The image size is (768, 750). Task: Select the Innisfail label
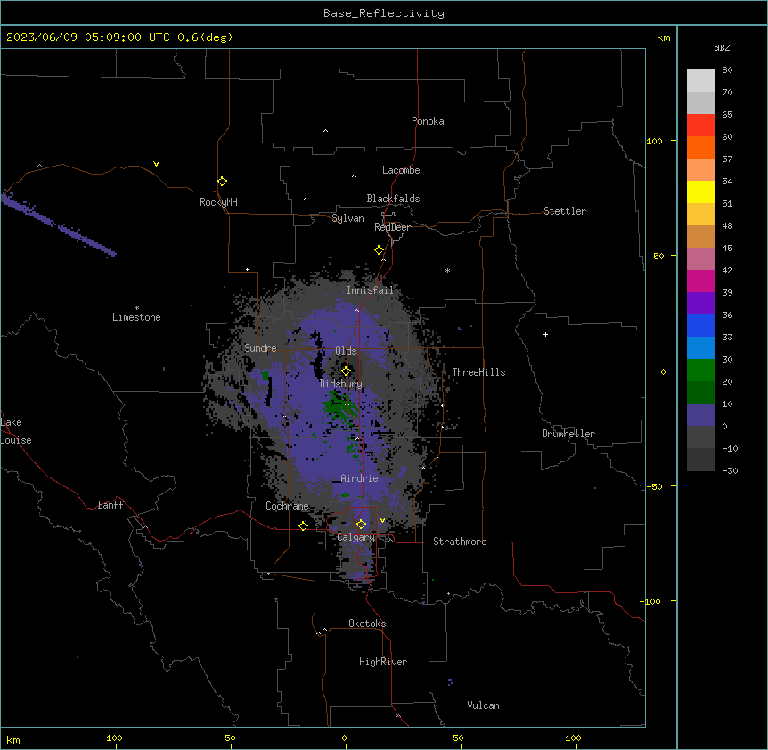click(x=371, y=290)
